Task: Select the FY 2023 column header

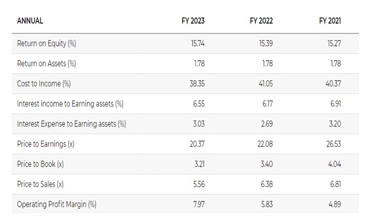Action: point(193,21)
